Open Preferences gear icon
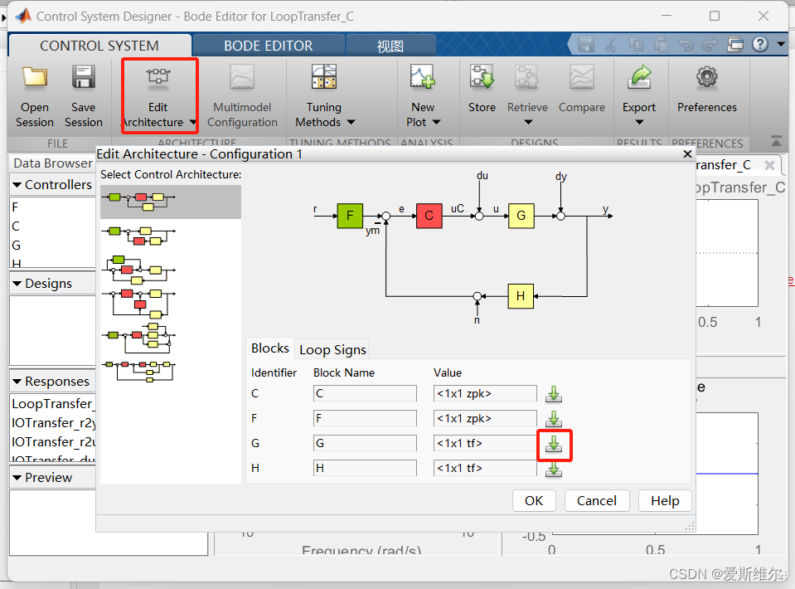This screenshot has width=795, height=589. [707, 78]
